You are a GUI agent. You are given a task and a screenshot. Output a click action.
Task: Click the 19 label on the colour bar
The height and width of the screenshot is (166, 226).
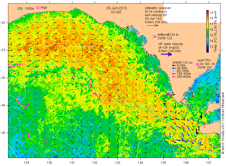(x=211, y=13)
